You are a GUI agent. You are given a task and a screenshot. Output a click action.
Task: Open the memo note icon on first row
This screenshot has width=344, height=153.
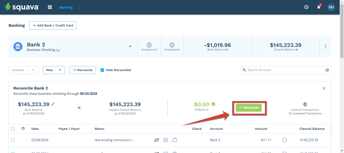166,140
